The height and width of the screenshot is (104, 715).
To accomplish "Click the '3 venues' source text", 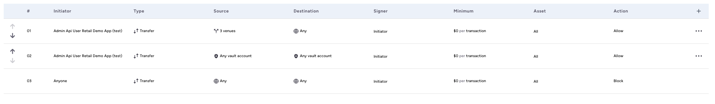I will [228, 31].
